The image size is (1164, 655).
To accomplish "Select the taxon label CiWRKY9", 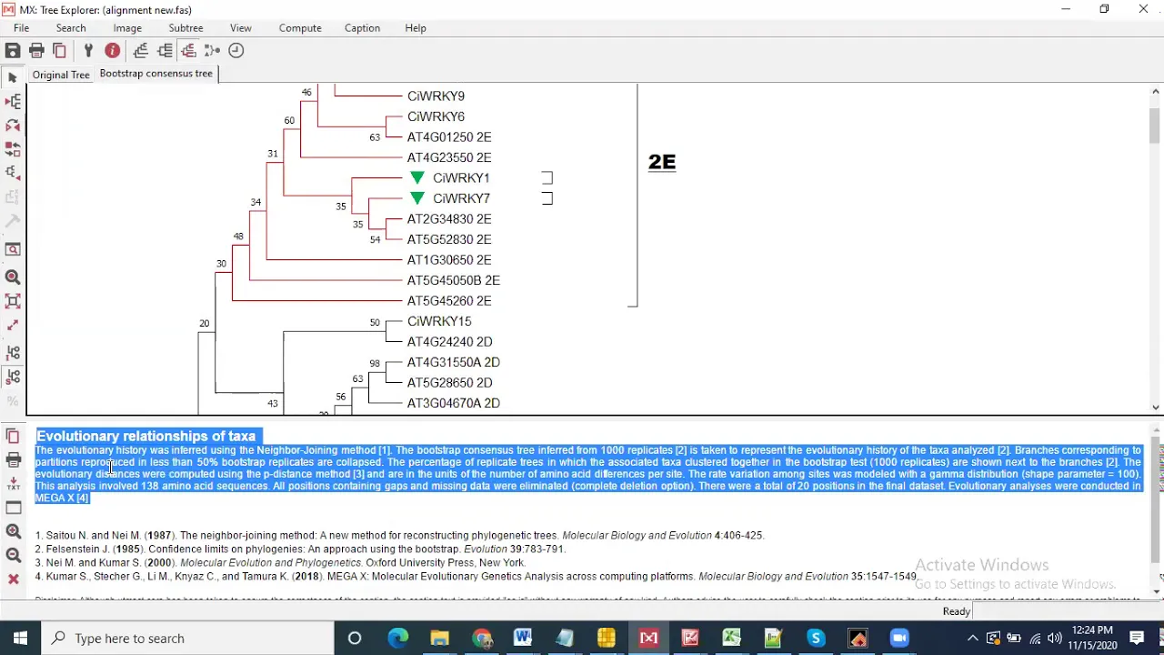I will [436, 96].
